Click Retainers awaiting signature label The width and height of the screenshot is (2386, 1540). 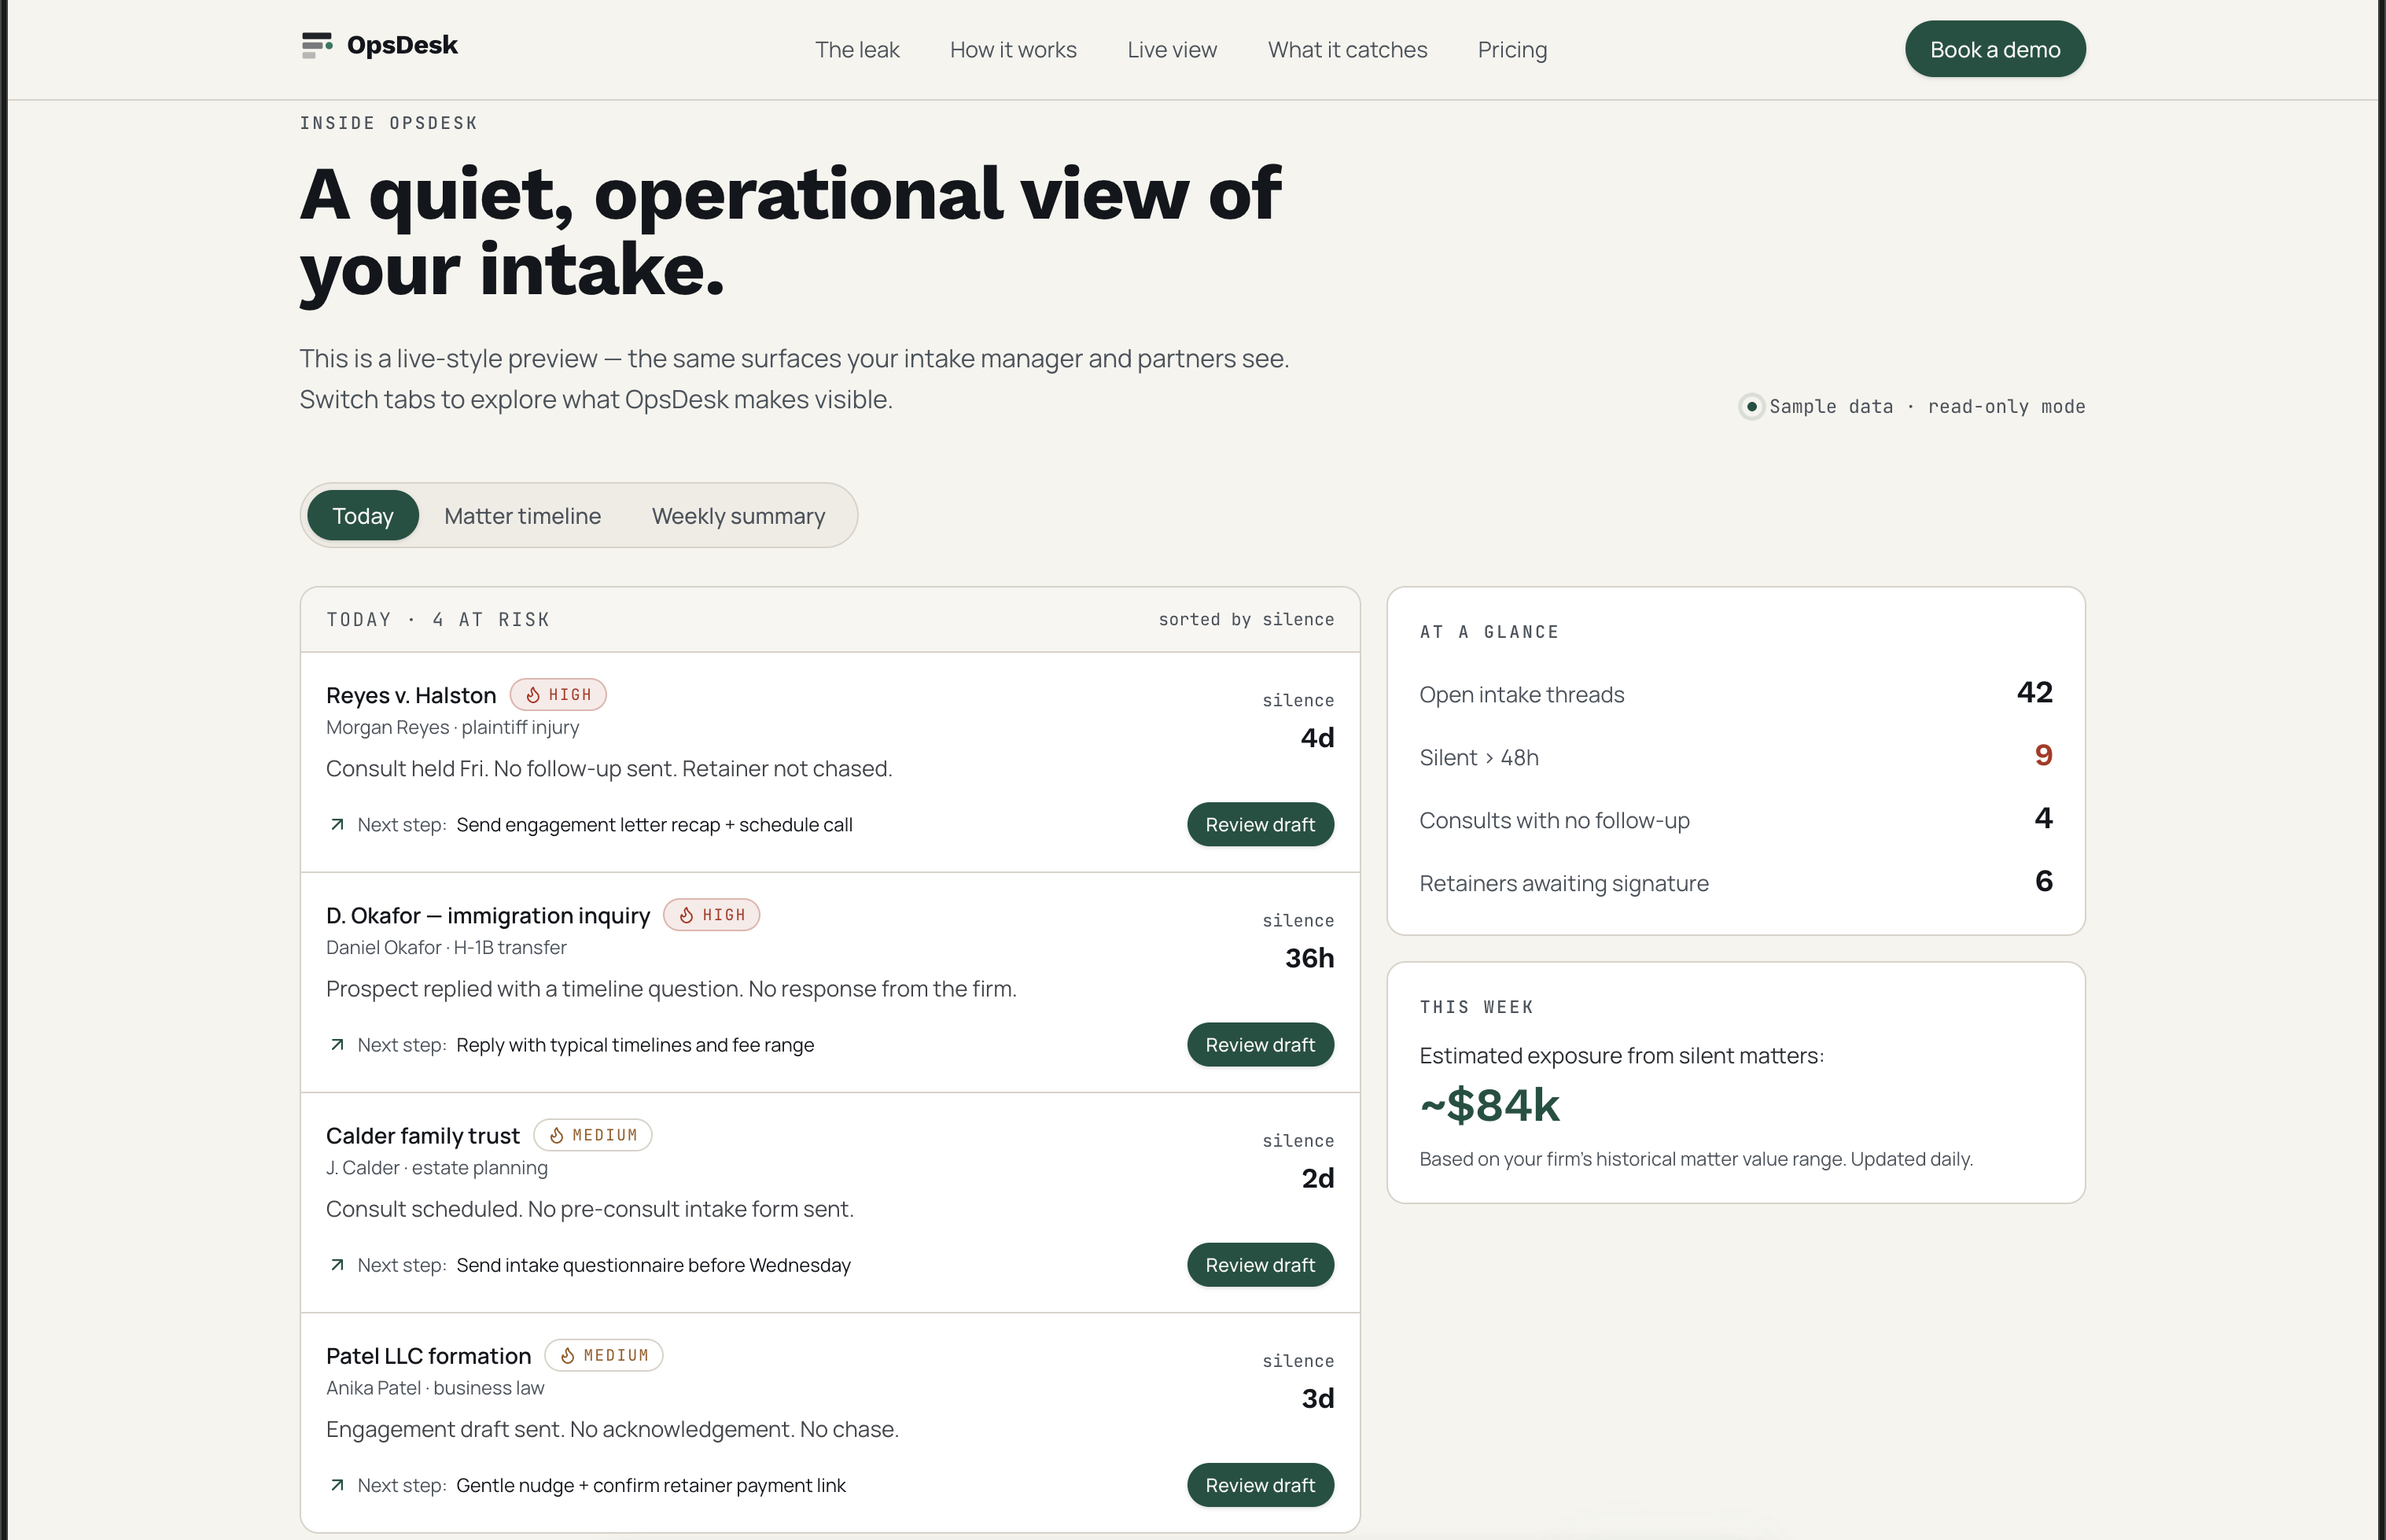[x=1564, y=884]
